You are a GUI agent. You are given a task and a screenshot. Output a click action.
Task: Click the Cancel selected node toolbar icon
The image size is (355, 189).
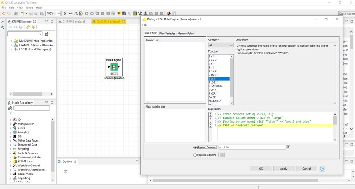click(x=103, y=13)
